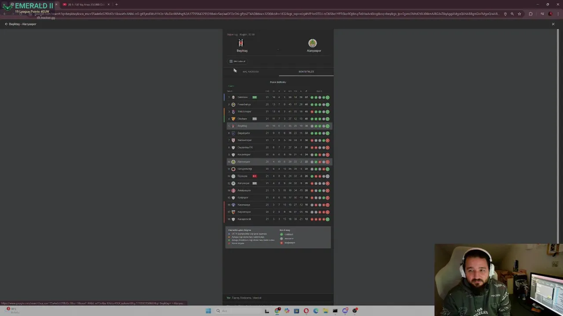Click the PUAN DURUMU heading
The width and height of the screenshot is (563, 316).
point(278,82)
